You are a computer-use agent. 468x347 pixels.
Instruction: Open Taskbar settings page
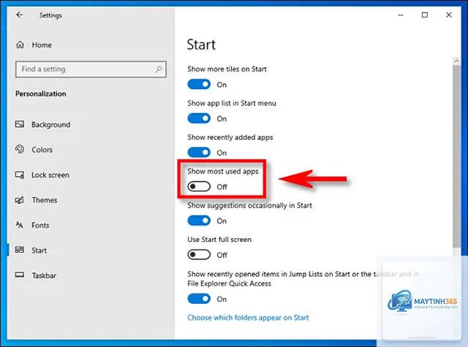[44, 275]
